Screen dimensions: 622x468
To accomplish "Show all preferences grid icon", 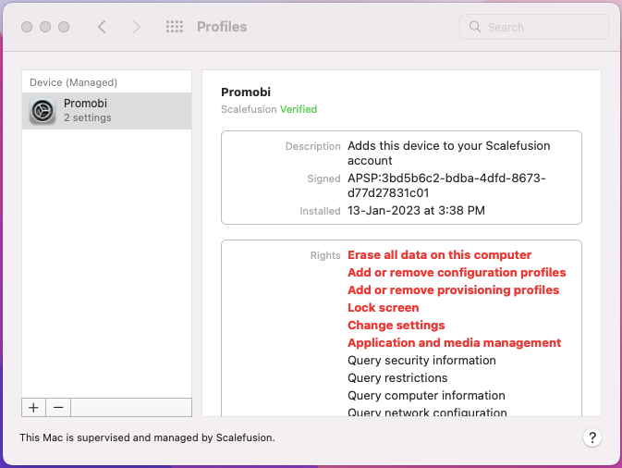I will click(175, 27).
